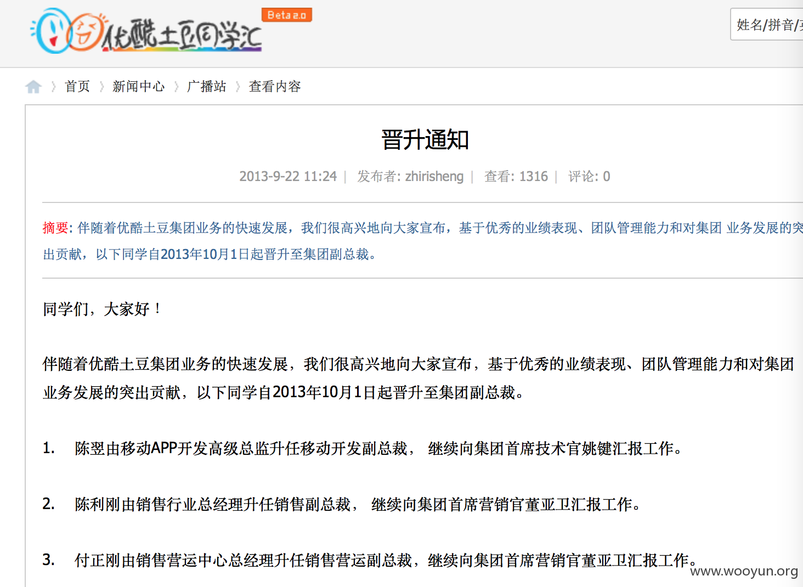Screen dimensions: 803x587
Task: Click the 评论: 0 comment count
Action: pos(589,177)
